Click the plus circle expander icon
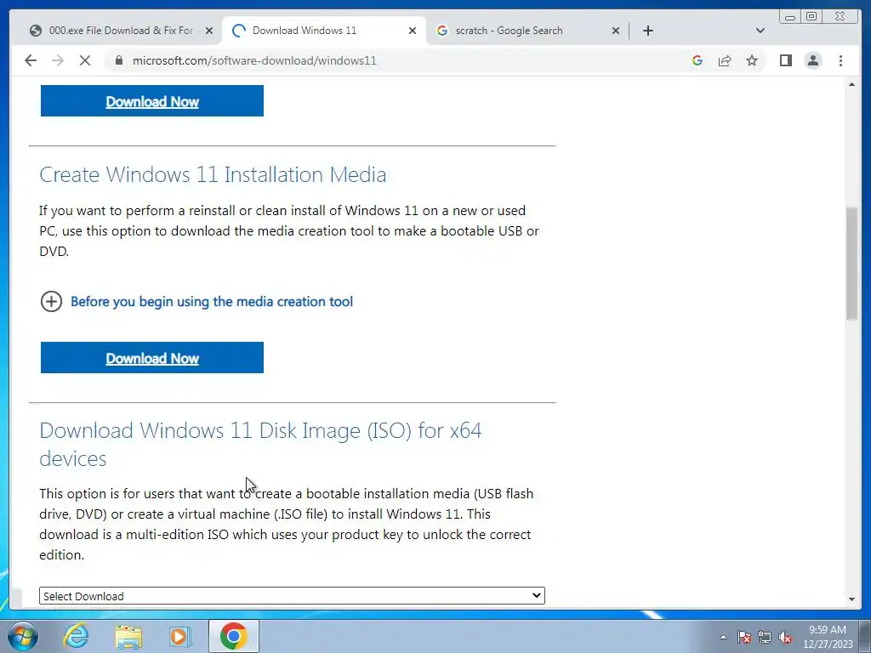Viewport: 871px width, 653px height. [51, 302]
